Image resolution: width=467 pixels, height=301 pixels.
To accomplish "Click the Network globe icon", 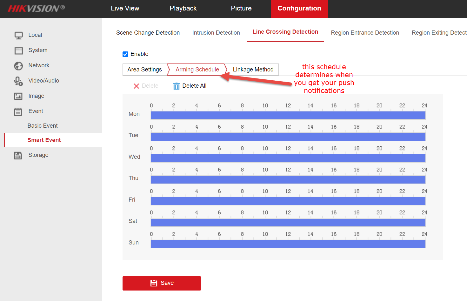I will point(18,66).
